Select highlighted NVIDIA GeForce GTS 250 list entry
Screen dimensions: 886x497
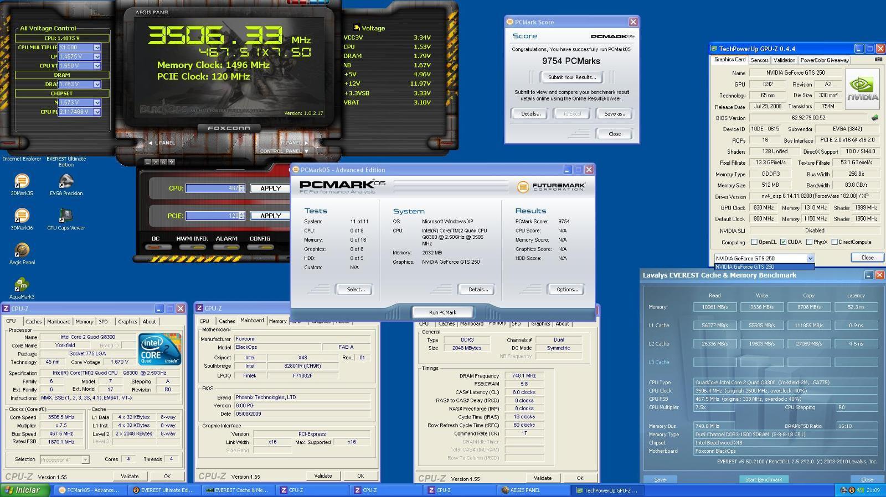click(764, 267)
